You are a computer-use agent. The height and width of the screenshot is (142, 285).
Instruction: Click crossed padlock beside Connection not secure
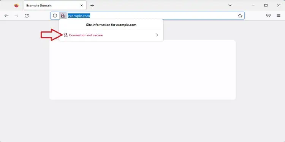click(x=66, y=35)
